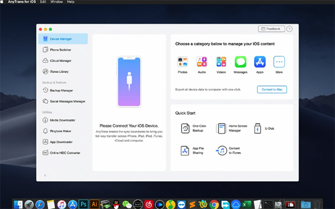Open U-Disk quick start
335x209 pixels.
tap(264, 128)
